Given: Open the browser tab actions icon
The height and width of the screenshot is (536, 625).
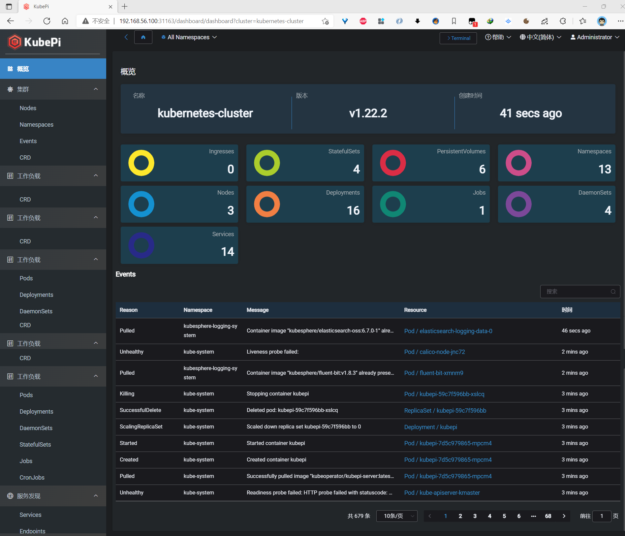Looking at the screenshot, I should (x=9, y=7).
